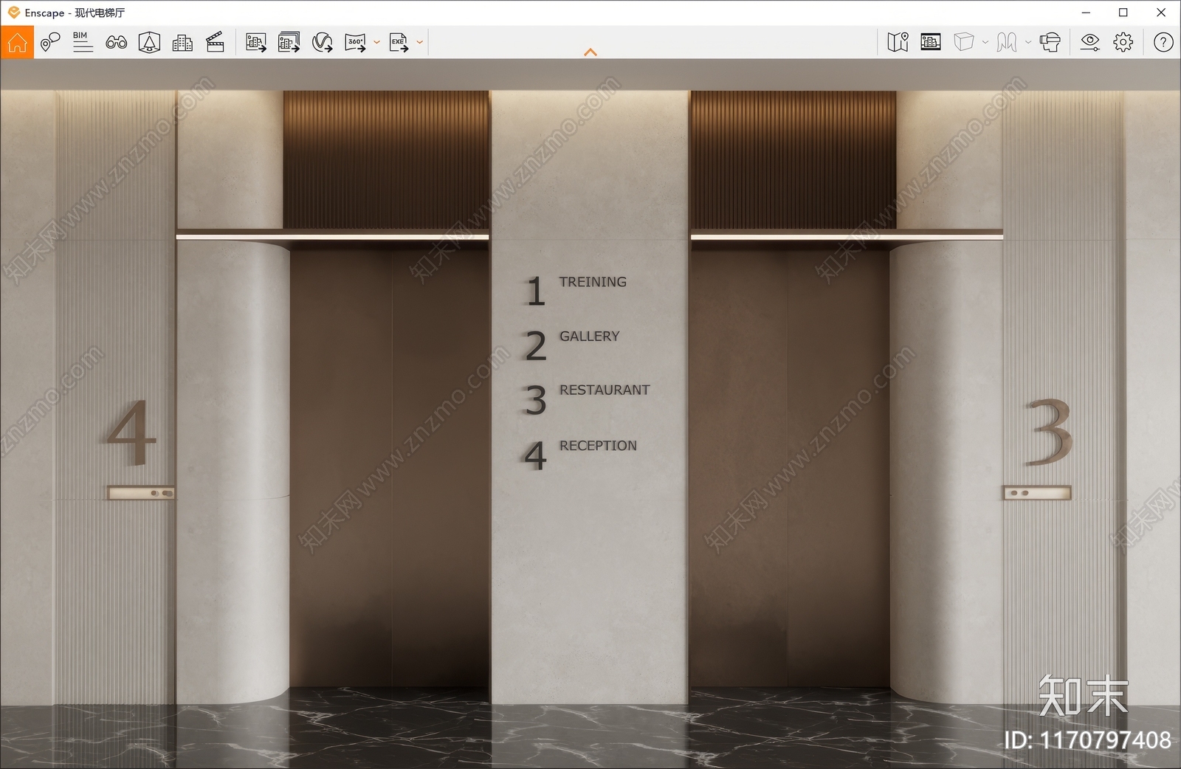Toggle the safe frame icon
Viewport: 1181px width, 769px height.
(x=931, y=42)
